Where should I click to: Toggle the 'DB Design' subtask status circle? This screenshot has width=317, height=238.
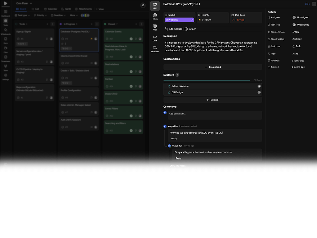(169, 93)
